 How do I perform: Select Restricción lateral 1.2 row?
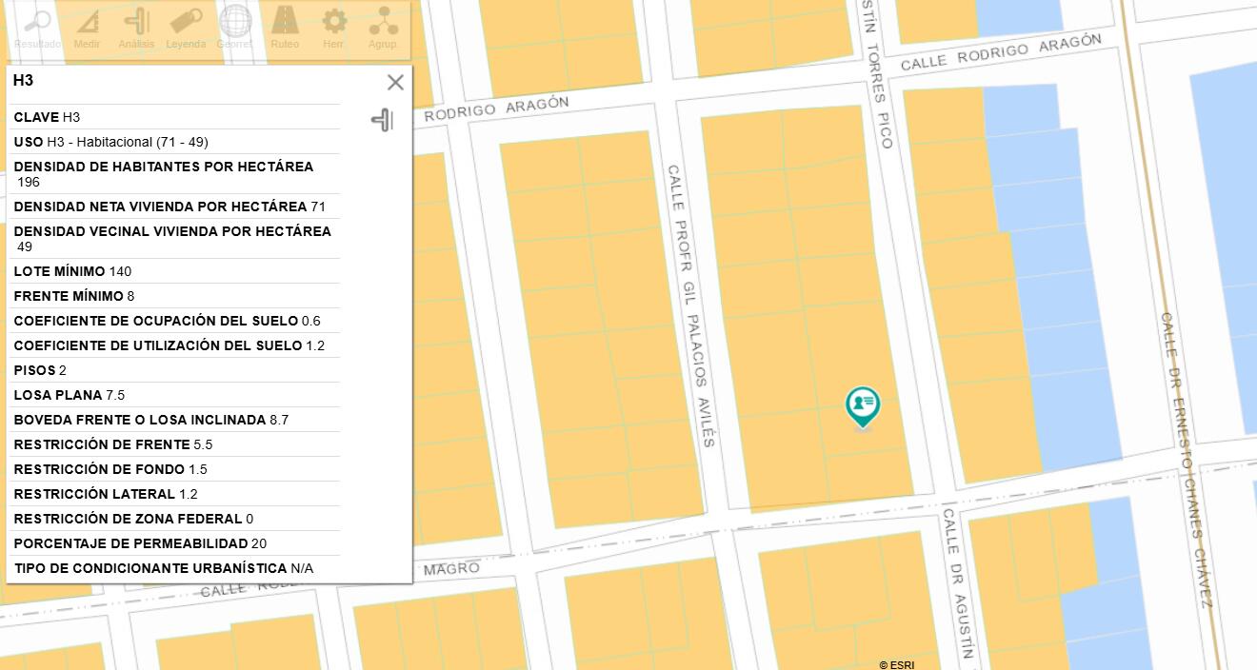coord(176,494)
